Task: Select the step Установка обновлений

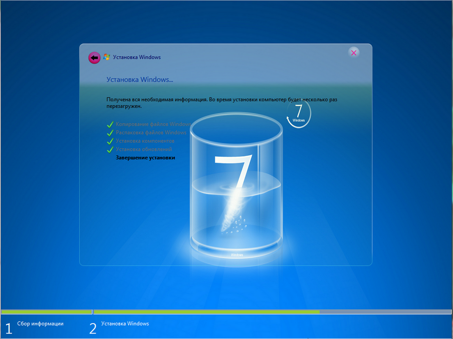Action: [144, 149]
